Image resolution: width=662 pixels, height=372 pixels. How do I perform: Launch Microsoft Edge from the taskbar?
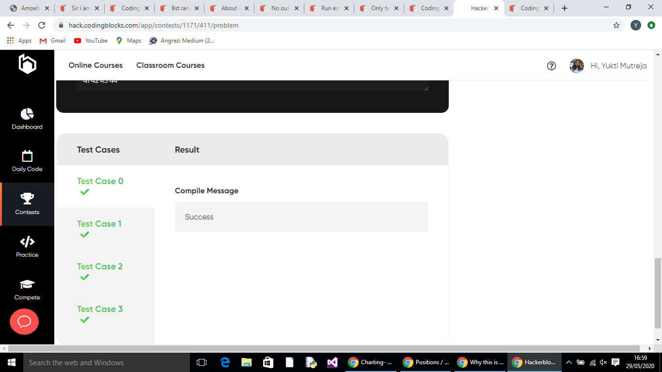[225, 362]
